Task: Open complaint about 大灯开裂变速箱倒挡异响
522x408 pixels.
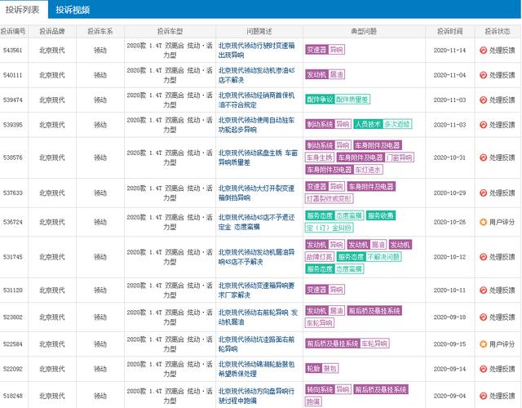Action: click(257, 193)
